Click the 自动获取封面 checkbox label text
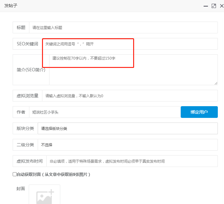Screen dimensions: 224x204 coord(53,174)
